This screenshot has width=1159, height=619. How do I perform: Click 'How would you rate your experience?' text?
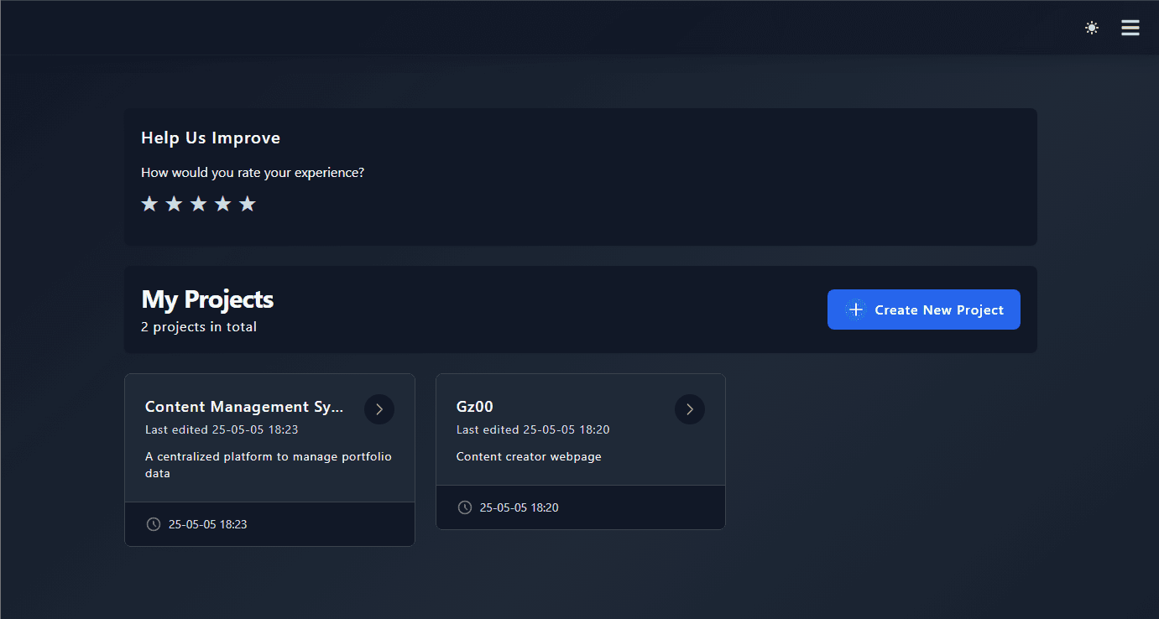(253, 173)
